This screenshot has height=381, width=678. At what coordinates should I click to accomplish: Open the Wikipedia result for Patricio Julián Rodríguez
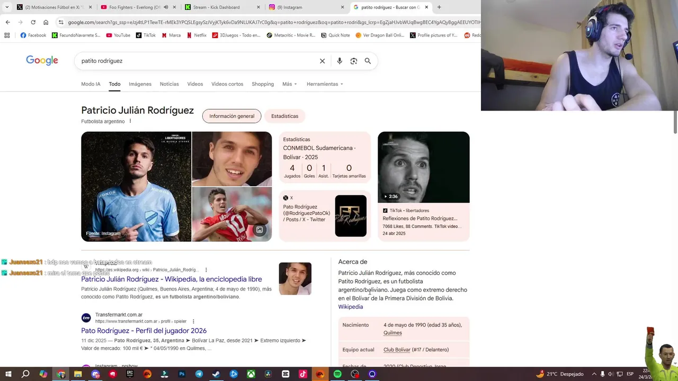[171, 279]
